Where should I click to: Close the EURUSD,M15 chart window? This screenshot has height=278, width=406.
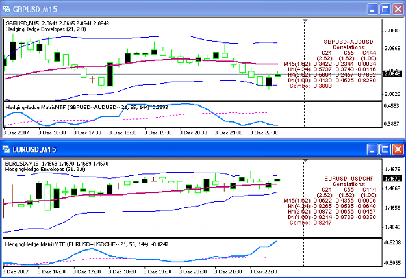[x=398, y=149]
